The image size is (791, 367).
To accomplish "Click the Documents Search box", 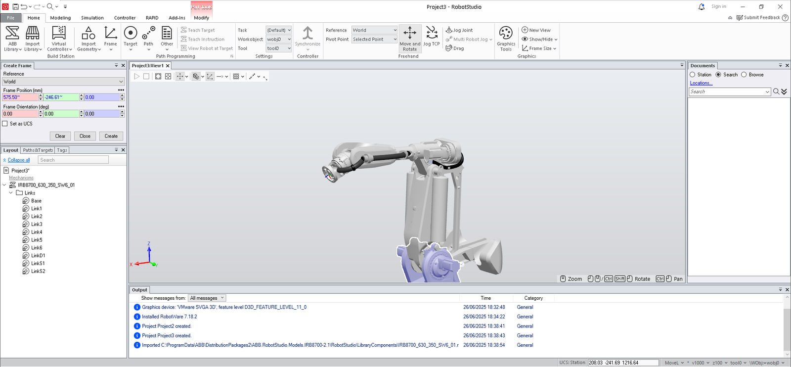I will 730,92.
